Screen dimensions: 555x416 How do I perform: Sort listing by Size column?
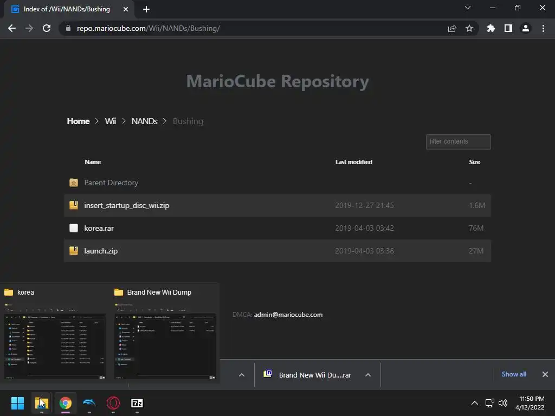click(x=475, y=162)
